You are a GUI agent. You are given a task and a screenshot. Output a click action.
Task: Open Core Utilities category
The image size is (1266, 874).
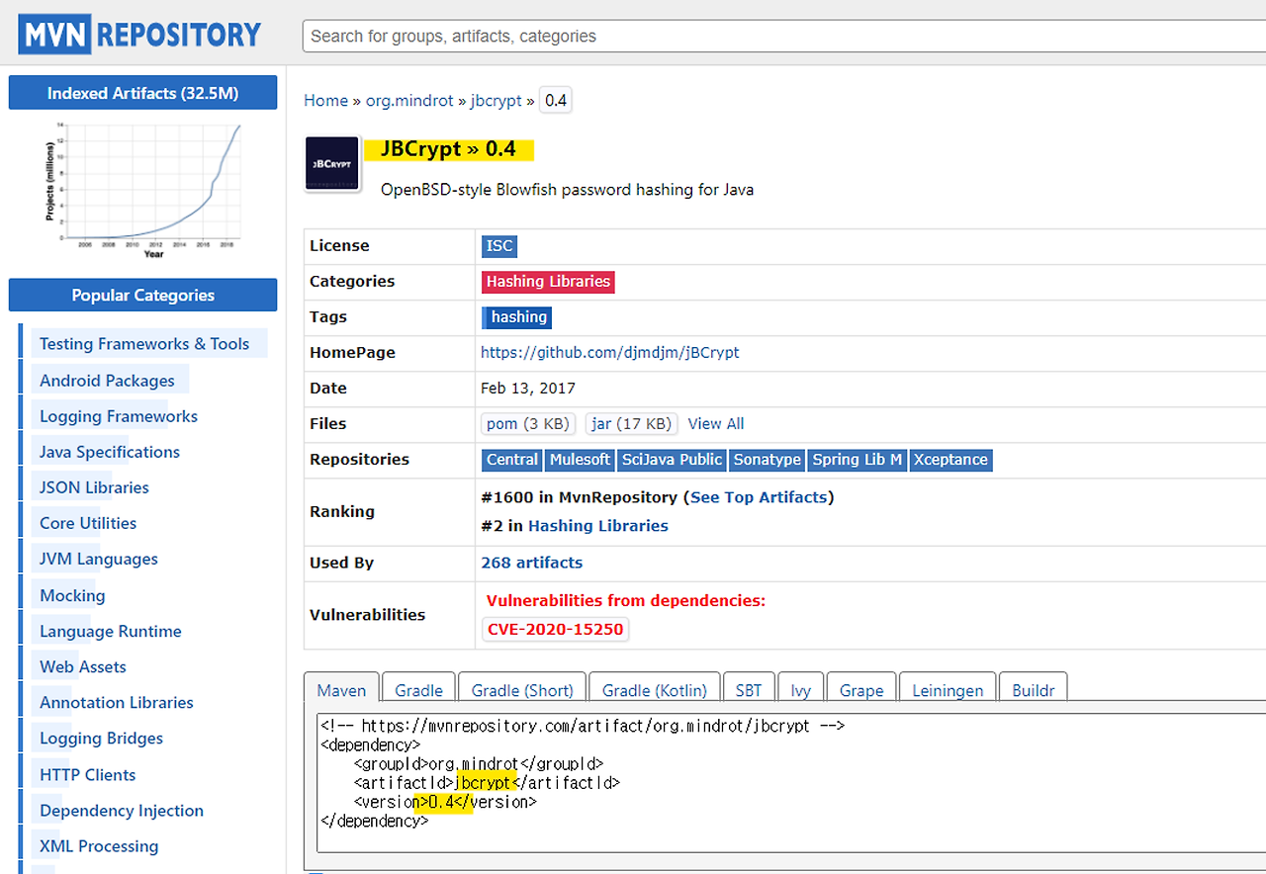coord(88,523)
